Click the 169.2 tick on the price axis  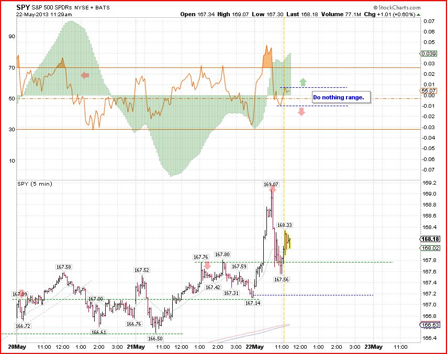coord(429,183)
